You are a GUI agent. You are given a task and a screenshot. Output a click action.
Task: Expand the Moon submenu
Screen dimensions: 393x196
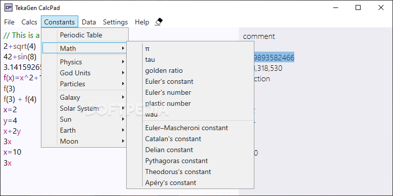pyautogui.click(x=85, y=141)
